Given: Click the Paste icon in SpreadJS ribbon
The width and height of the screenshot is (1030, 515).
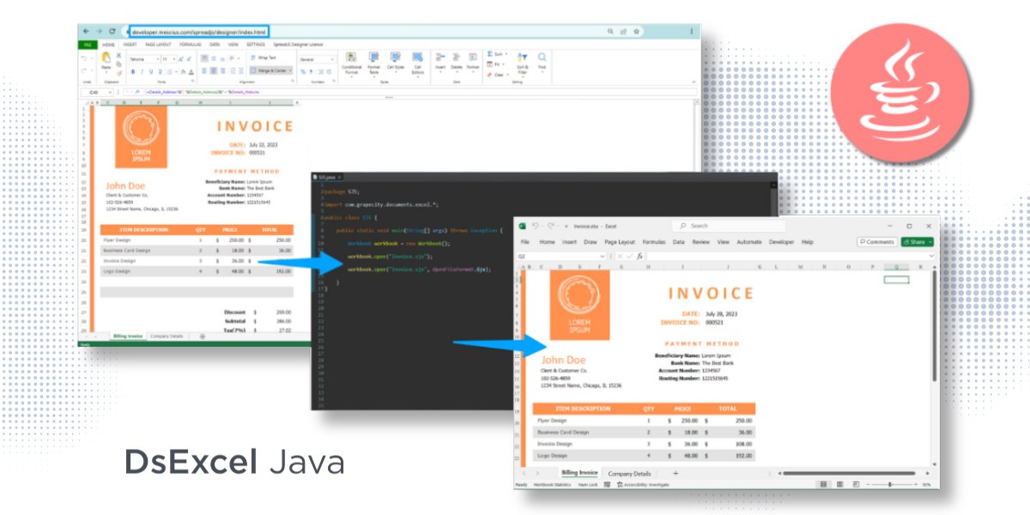Looking at the screenshot, I should point(106,58).
